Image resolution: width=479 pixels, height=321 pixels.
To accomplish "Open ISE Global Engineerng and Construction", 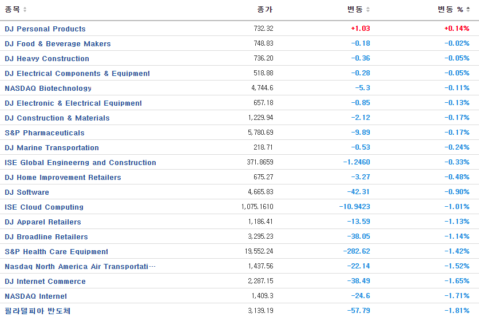I will [80, 162].
